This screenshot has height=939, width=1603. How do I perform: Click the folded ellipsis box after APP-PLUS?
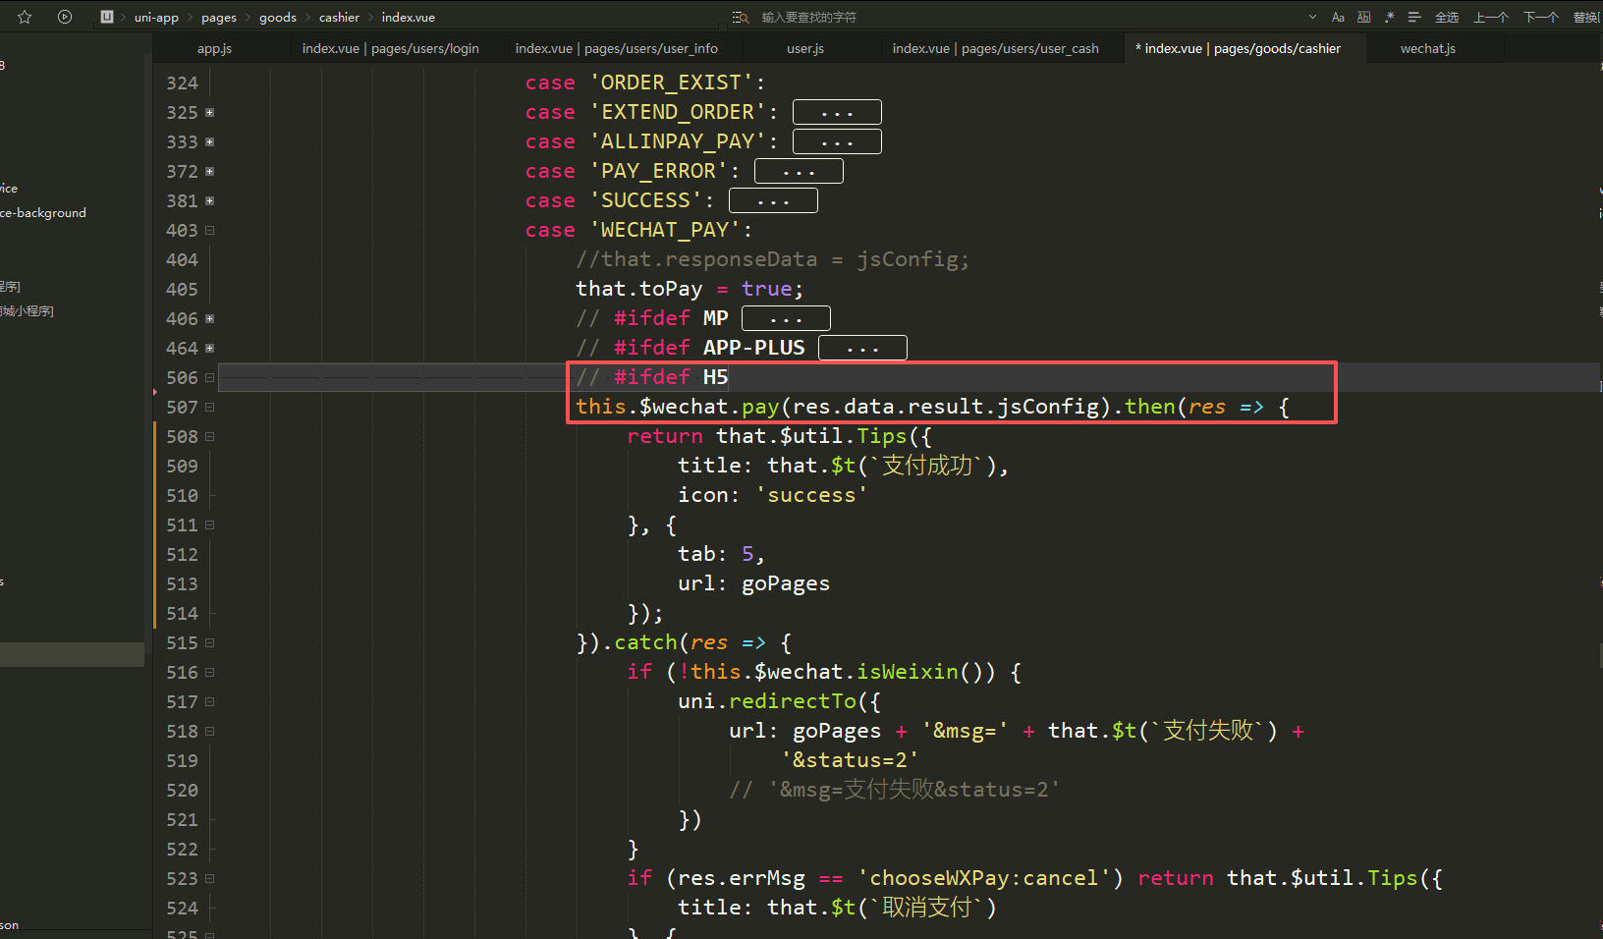[x=862, y=349]
